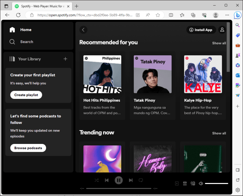Skip to the next track
The height and width of the screenshot is (196, 243).
131,180
